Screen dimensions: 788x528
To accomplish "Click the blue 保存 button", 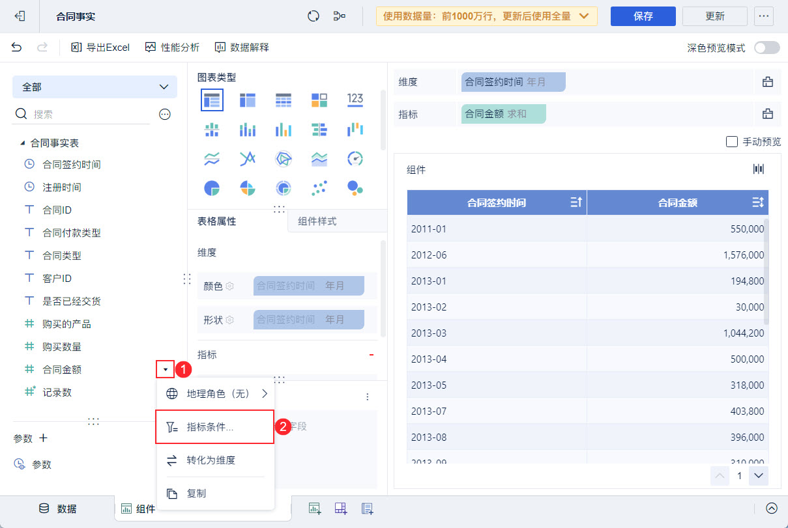I will pos(643,16).
